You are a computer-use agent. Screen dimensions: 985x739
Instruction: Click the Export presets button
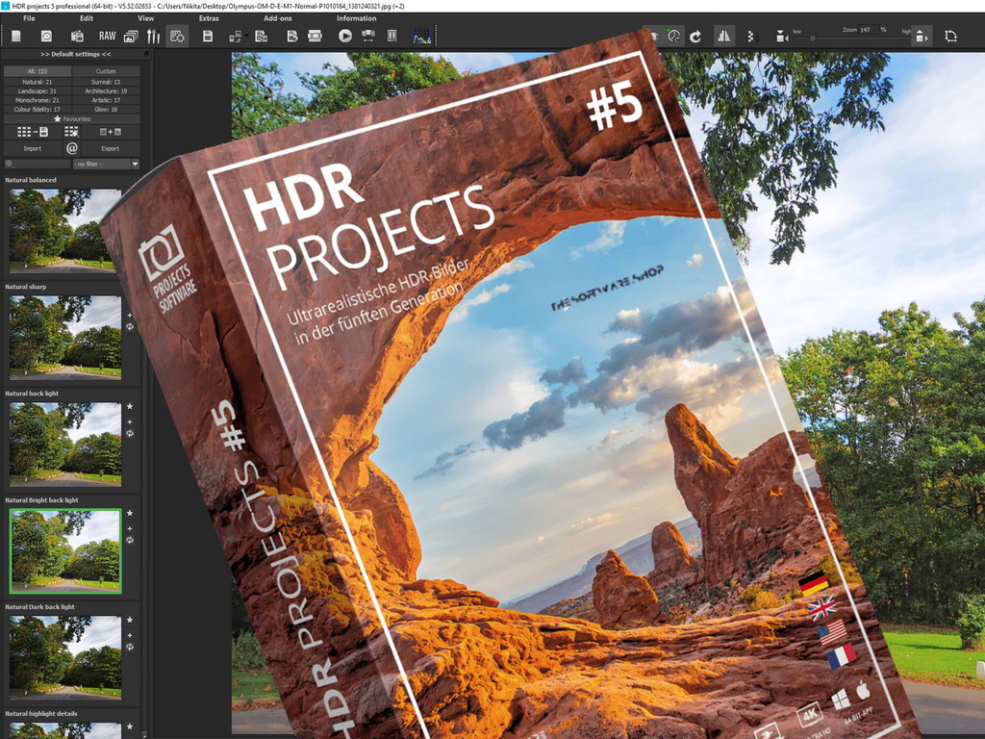pos(110,148)
